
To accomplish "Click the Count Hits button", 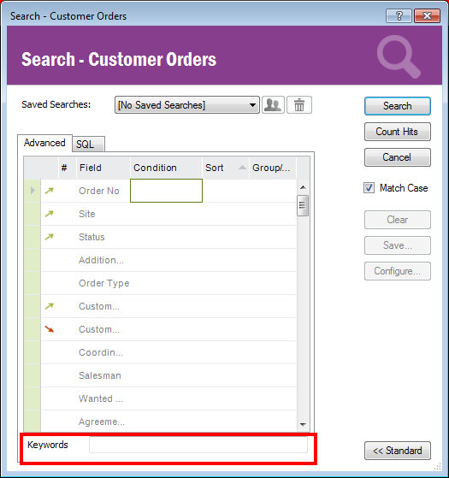I will click(398, 132).
